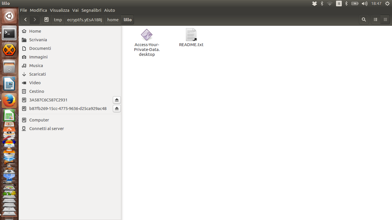Click the Files manager launcher icon
This screenshot has height=220, width=392.
point(9,67)
